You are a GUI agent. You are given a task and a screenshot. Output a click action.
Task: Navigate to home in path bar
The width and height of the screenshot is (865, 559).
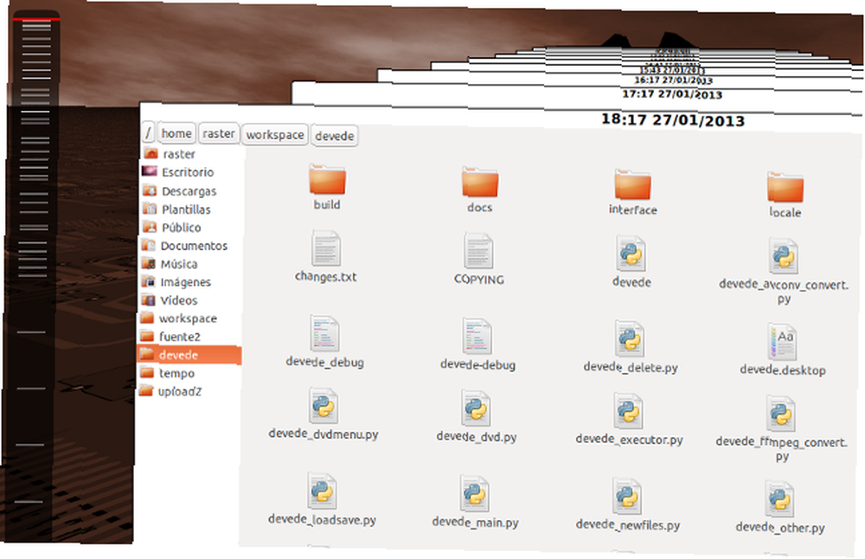click(176, 133)
